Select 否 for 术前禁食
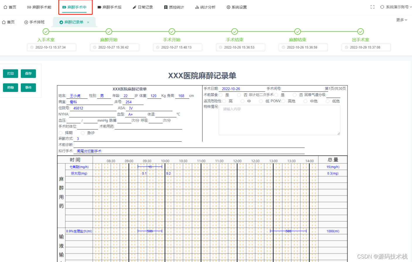412x262 pixels. pos(239,95)
